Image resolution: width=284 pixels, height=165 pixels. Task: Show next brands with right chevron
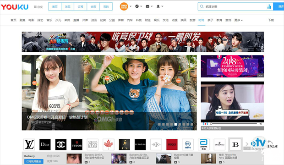pos(247,144)
